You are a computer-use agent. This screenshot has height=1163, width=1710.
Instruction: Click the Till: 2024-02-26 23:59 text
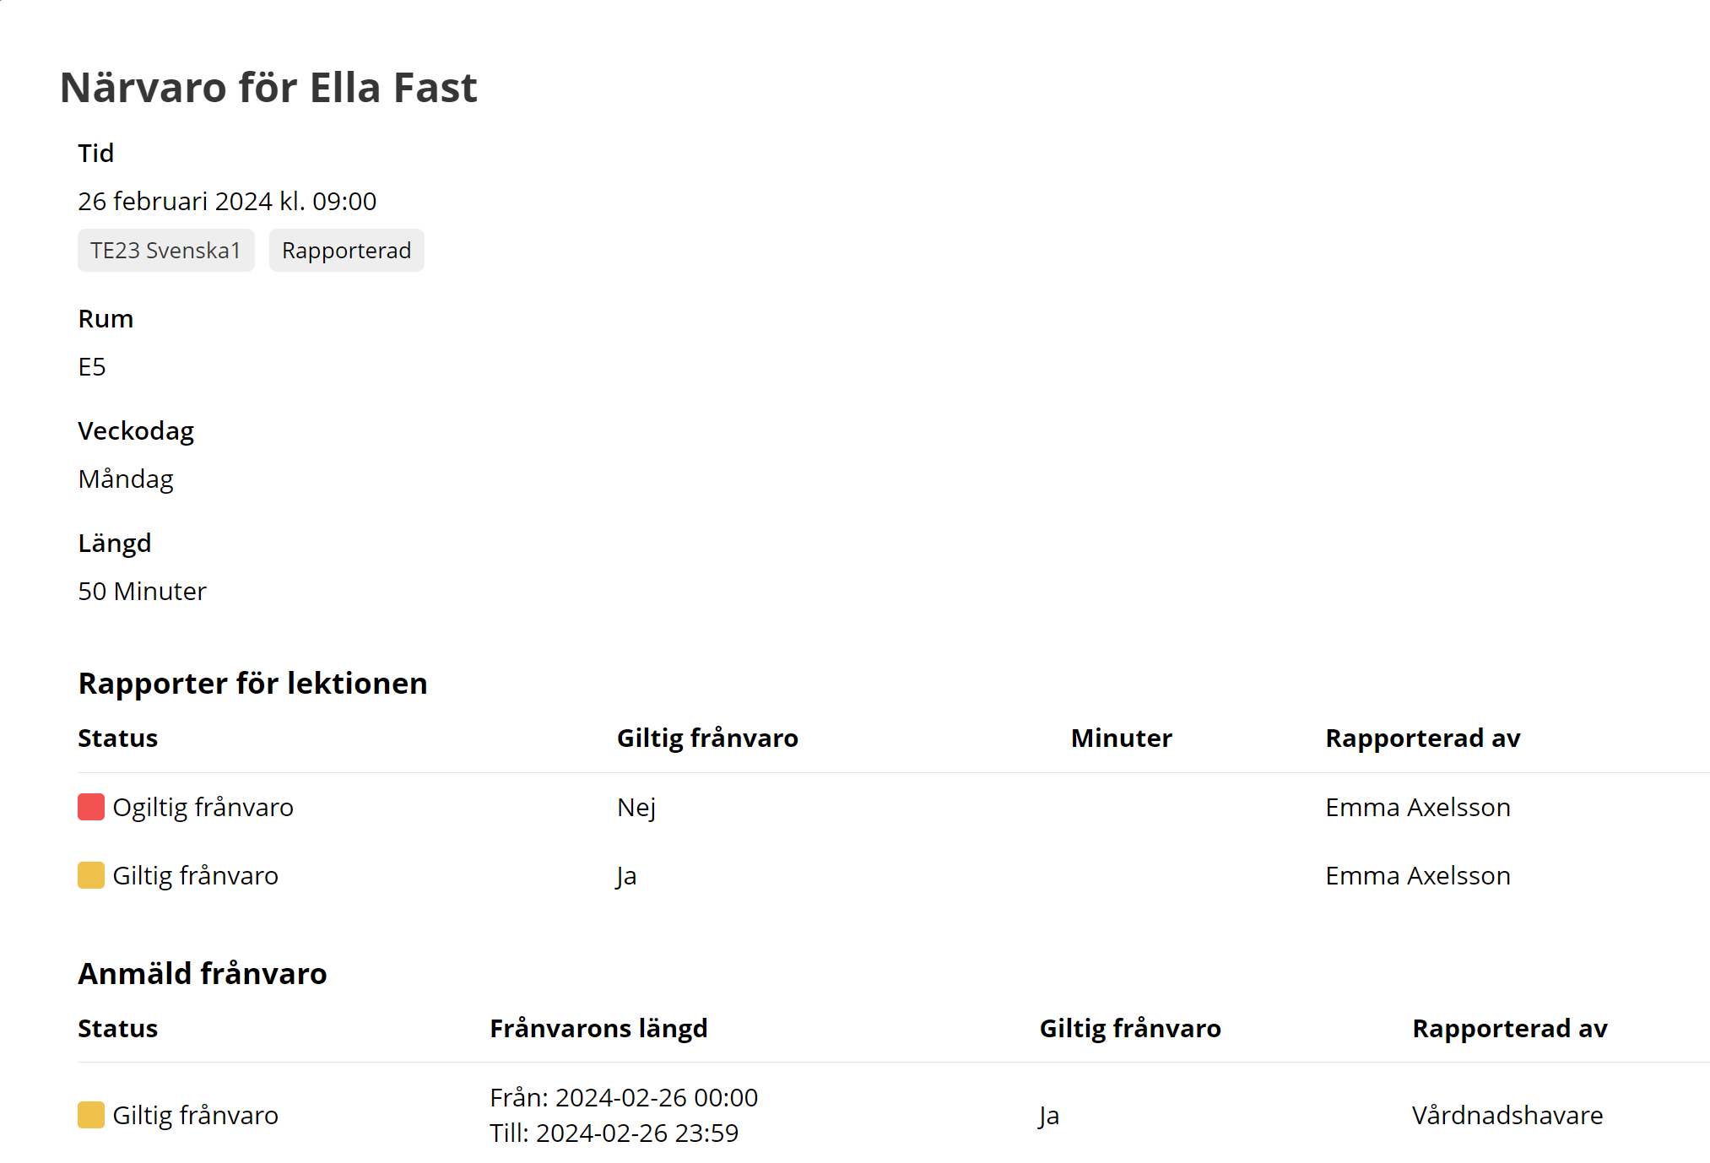[x=614, y=1133]
